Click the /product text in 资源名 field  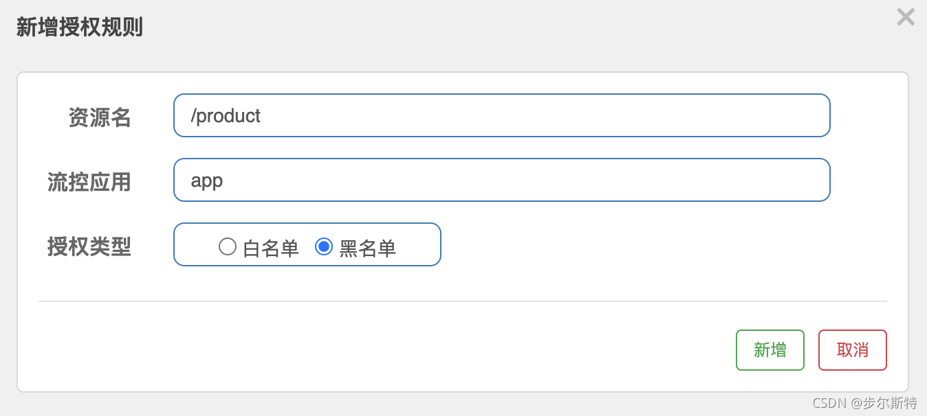[x=226, y=115]
